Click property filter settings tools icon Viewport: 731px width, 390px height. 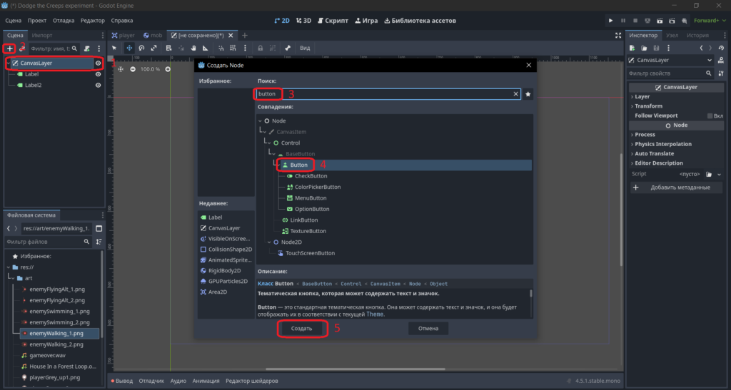721,73
